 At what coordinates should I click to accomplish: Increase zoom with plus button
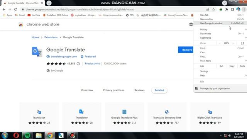click(x=233, y=43)
